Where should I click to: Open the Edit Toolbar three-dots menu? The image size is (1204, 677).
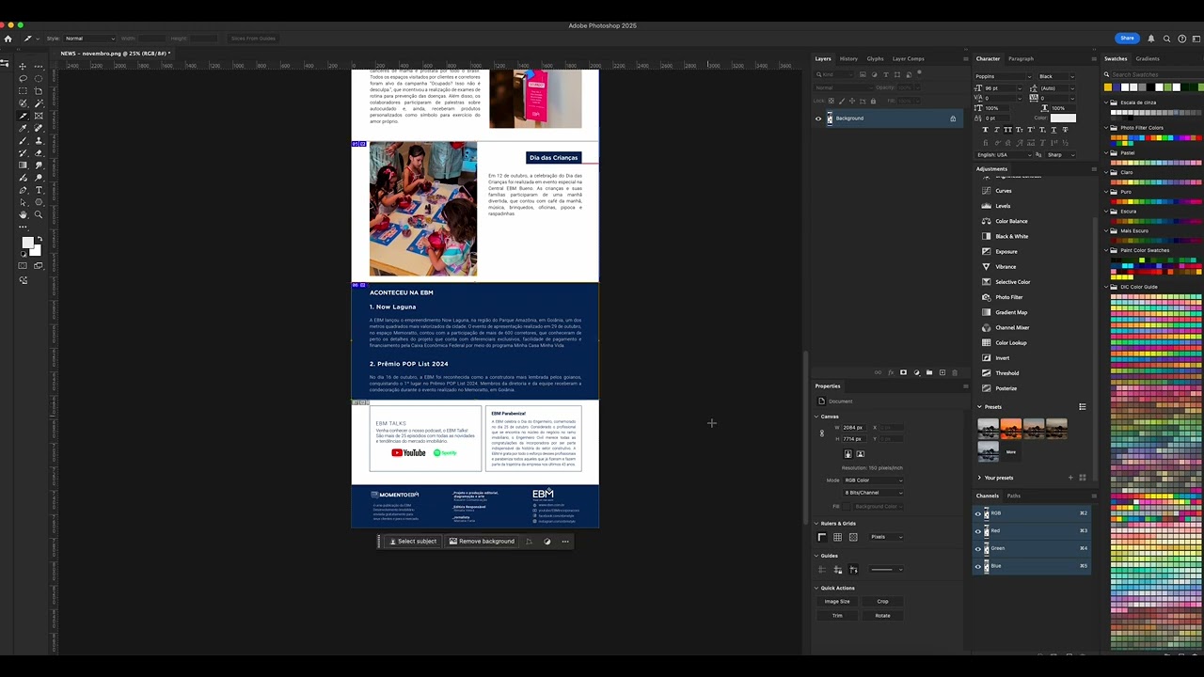[x=23, y=227]
